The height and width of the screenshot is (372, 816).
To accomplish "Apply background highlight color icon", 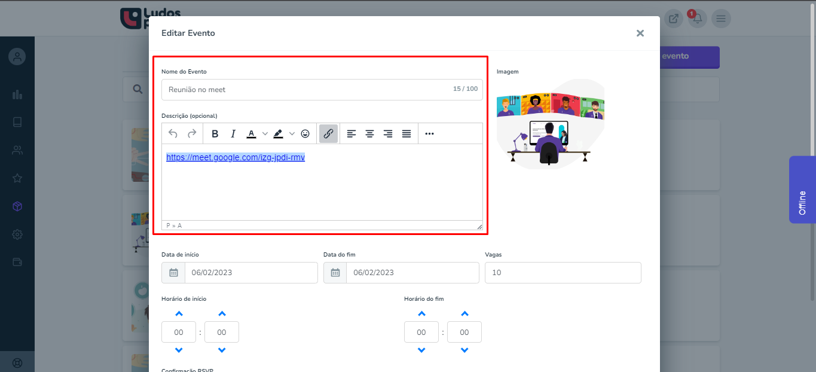I will tap(279, 133).
